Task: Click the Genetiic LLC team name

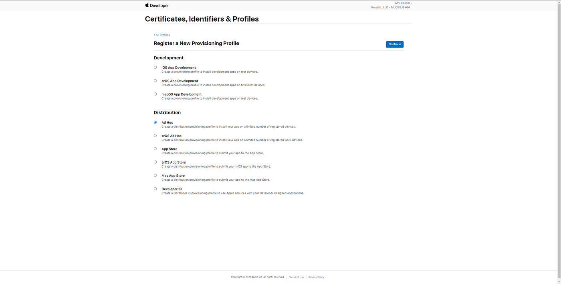Action: pyautogui.click(x=379, y=7)
